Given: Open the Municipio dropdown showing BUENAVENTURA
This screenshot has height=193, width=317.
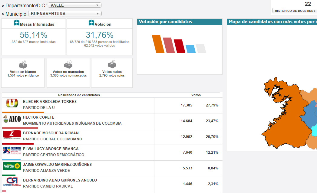Looking at the screenshot, I should (65, 14).
